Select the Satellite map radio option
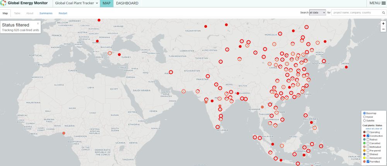The image size is (387, 166). 365,121
